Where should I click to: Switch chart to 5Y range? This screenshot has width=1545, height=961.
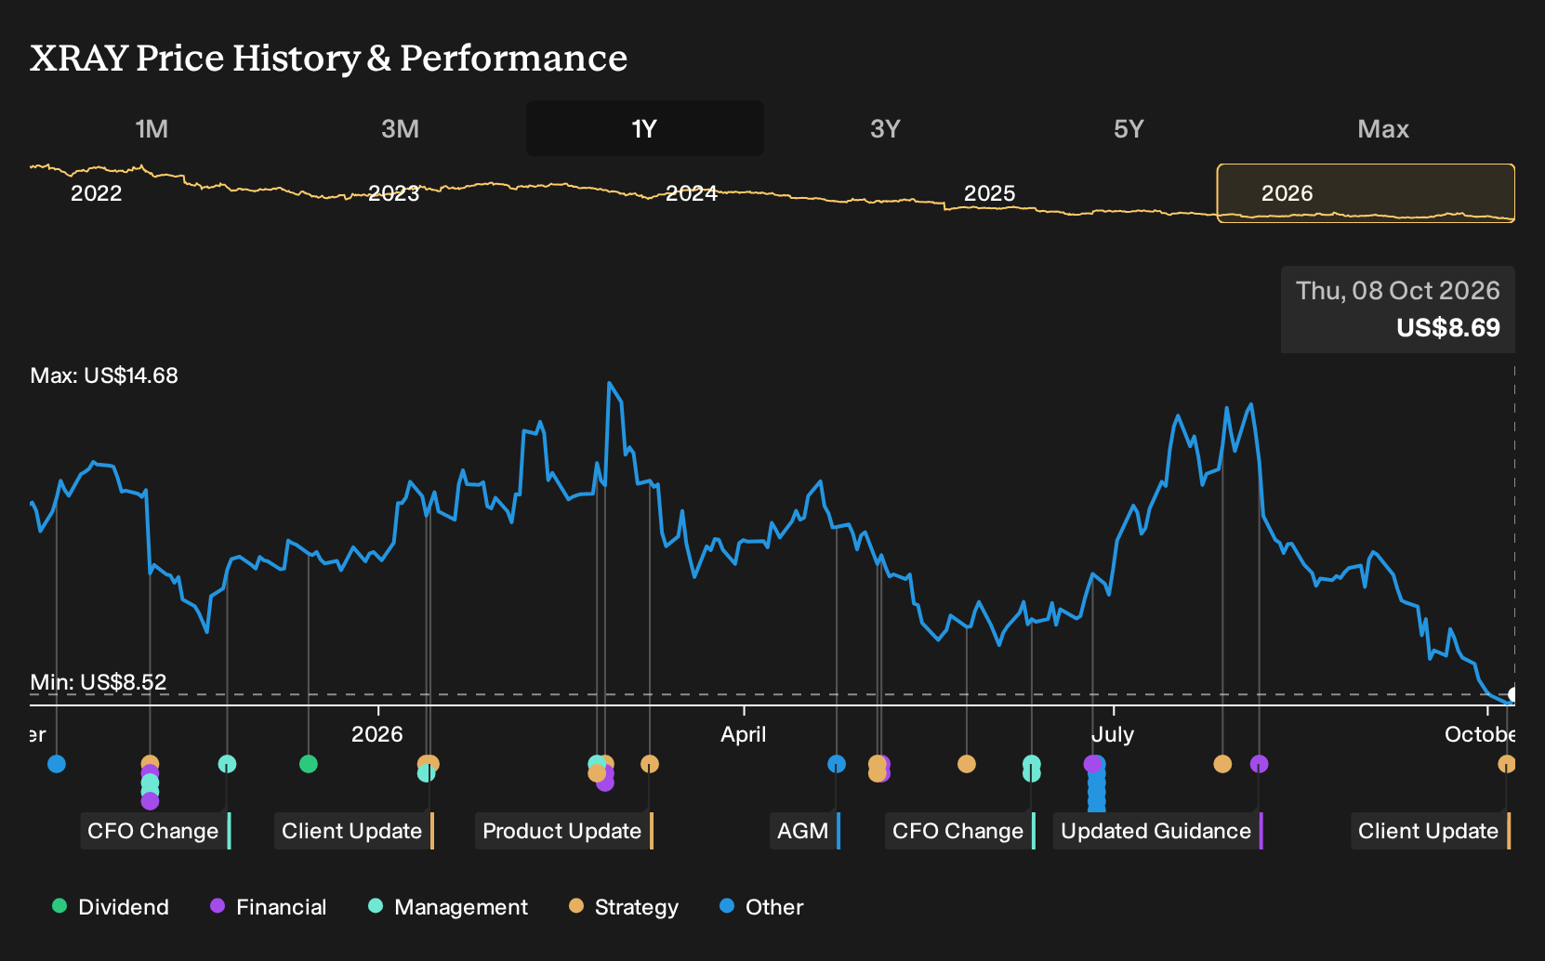click(1129, 128)
